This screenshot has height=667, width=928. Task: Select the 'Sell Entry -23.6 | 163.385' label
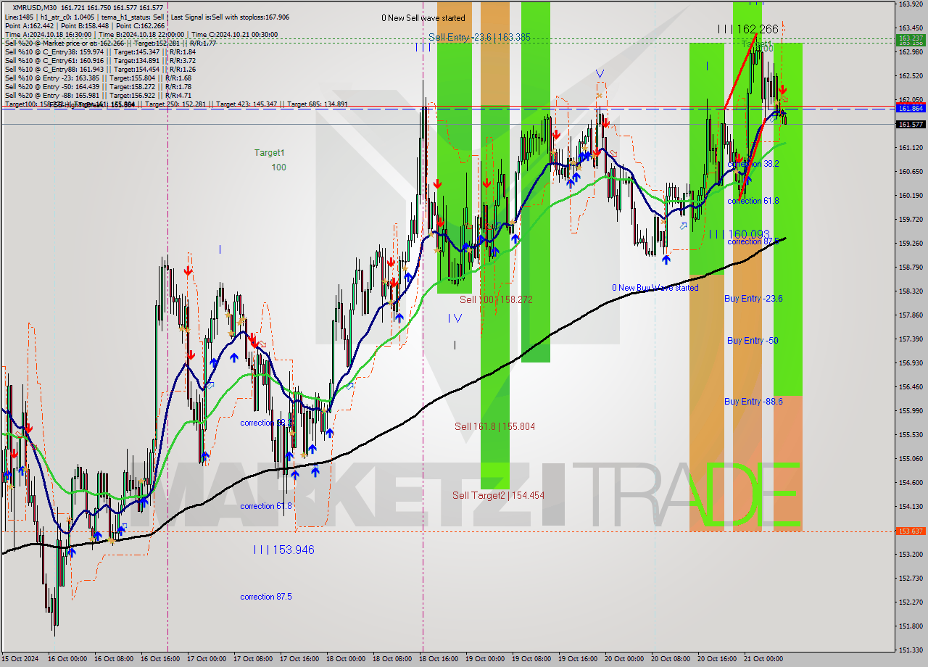(x=478, y=37)
